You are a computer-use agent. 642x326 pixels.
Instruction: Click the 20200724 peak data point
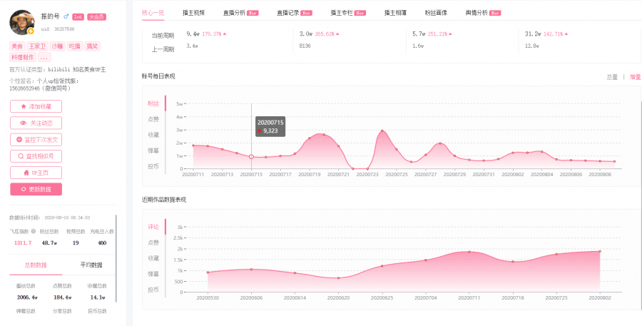click(x=382, y=131)
